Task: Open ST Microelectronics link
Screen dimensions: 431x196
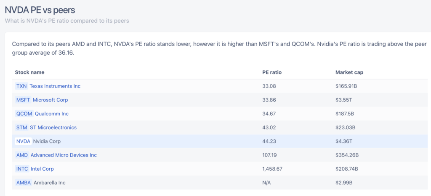Action: tap(53, 127)
